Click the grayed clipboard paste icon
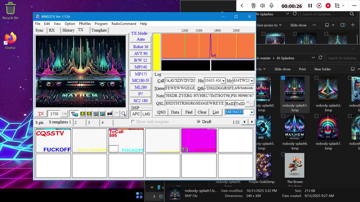Viewport: 360px width, 202px height. click(x=116, y=114)
